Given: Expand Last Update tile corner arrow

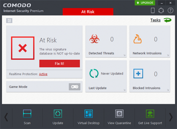Looking at the screenshot, I should (x=124, y=90).
